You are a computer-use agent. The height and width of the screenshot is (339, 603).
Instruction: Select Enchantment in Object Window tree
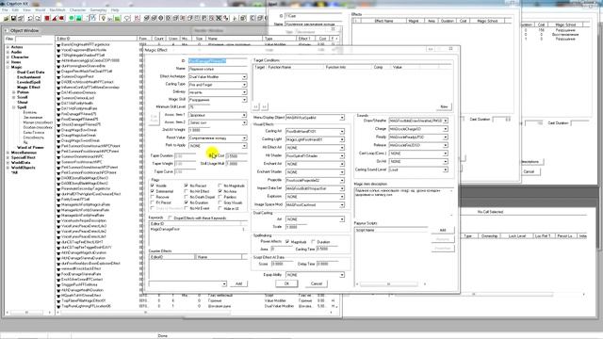coord(28,77)
